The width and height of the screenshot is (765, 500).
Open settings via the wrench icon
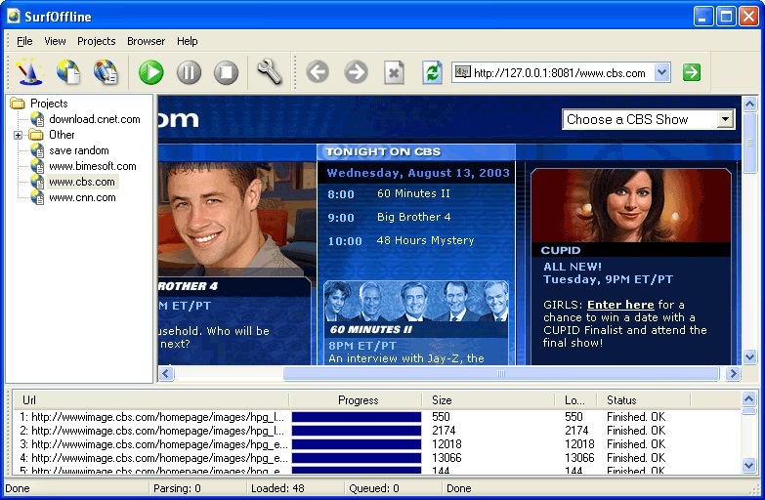(x=269, y=72)
